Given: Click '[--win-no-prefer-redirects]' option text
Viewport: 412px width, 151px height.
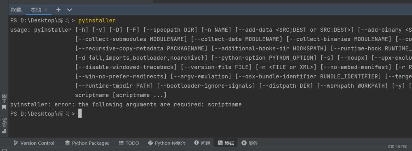Looking at the screenshot, I should tap(121, 77).
